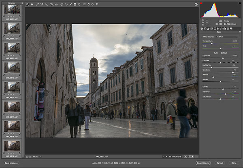The height and width of the screenshot is (168, 243).
Task: Select the Color Sampler tool
Action: (x=42, y=4)
